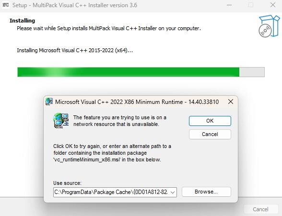Open the Browse... folder picker
The width and height of the screenshot is (282, 216).
tap(206, 192)
